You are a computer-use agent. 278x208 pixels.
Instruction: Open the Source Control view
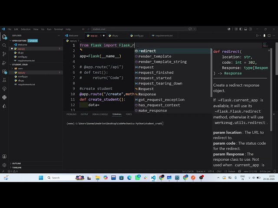coord(4,54)
